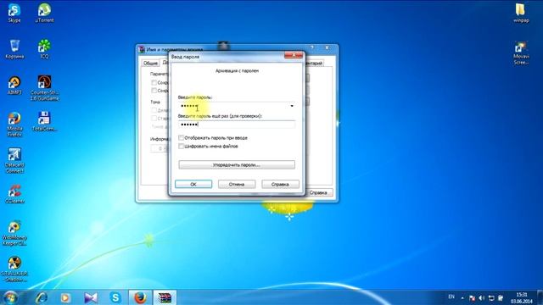Open the uTorrent desktop shortcut
This screenshot has width=543, height=305.
pyautogui.click(x=44, y=13)
